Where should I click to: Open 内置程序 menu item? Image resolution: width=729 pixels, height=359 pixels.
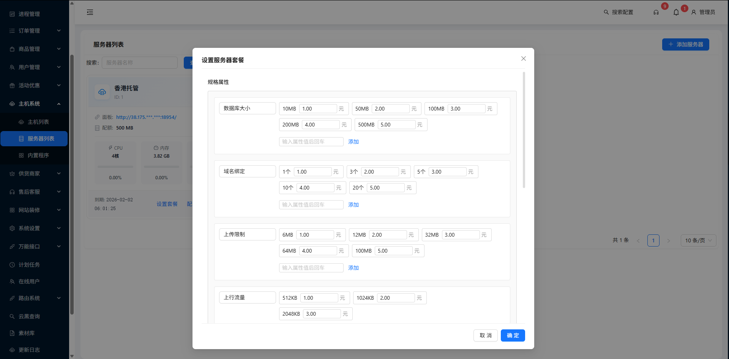pos(38,155)
